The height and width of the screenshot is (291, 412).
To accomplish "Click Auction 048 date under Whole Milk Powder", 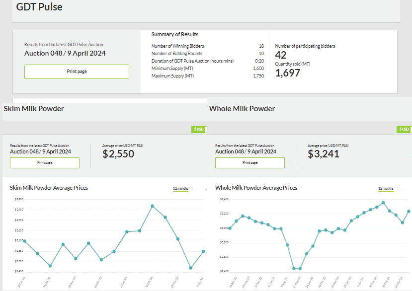I will 246,151.
